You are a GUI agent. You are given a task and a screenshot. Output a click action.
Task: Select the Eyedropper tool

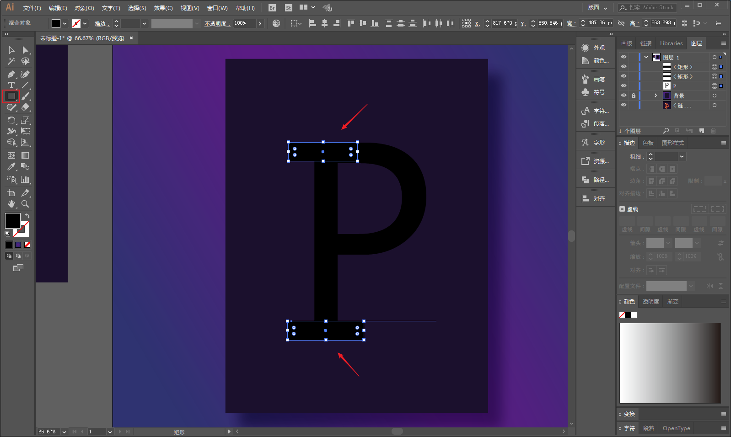point(11,166)
